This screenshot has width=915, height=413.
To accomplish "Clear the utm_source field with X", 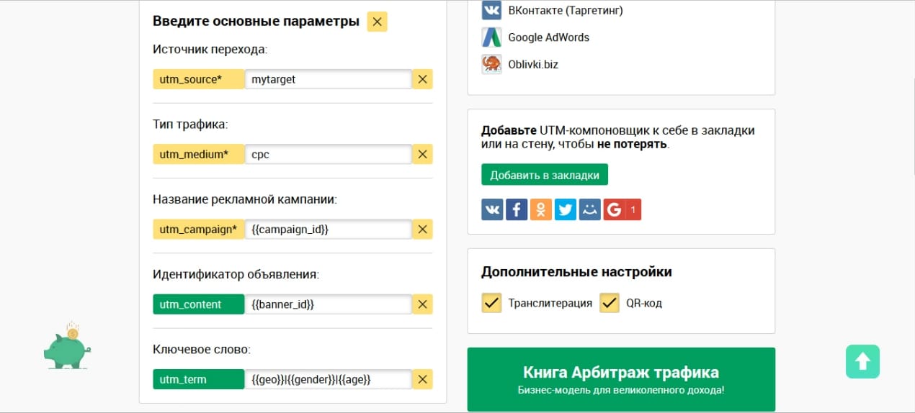I will pyautogui.click(x=423, y=79).
